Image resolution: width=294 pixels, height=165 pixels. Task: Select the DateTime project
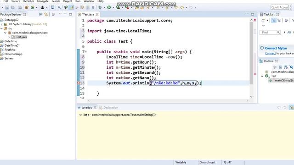[x=11, y=41]
